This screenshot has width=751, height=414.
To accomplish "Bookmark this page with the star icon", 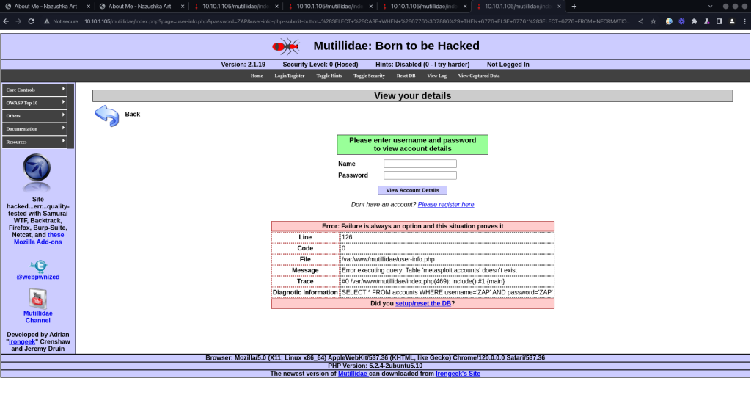I will [x=653, y=21].
